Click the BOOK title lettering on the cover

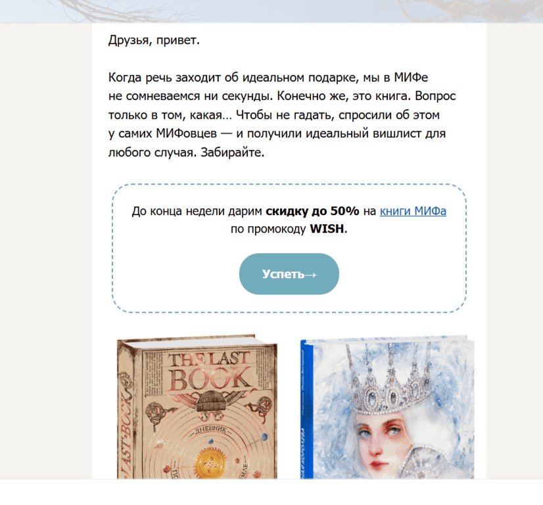point(210,379)
